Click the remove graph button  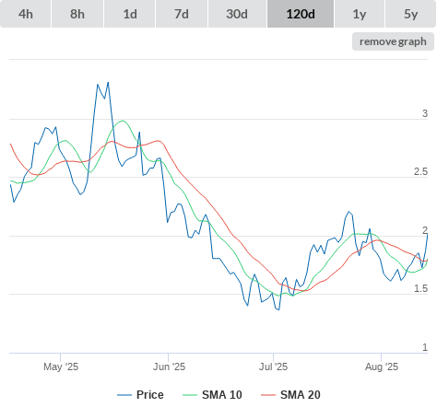tap(393, 41)
